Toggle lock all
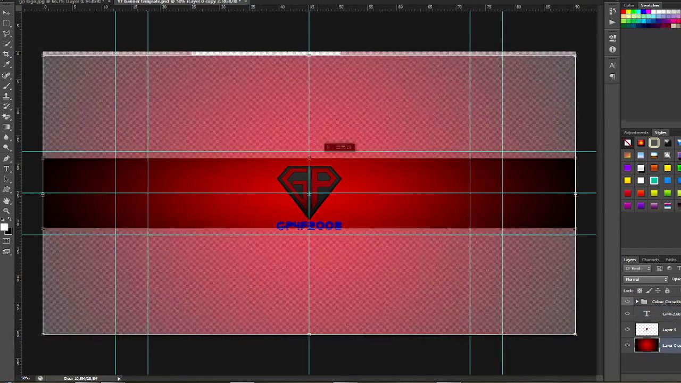Viewport: 681px width, 383px height. pos(667,291)
